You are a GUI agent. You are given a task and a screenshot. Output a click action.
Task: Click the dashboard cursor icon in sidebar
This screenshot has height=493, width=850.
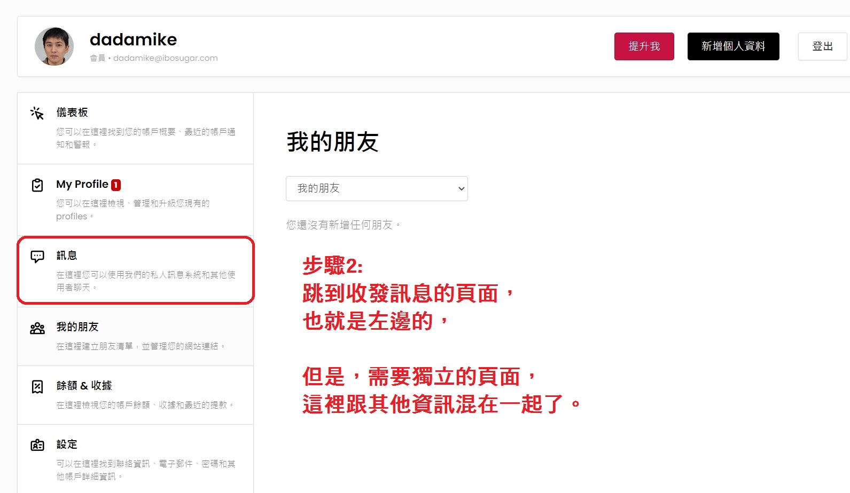[x=37, y=113]
